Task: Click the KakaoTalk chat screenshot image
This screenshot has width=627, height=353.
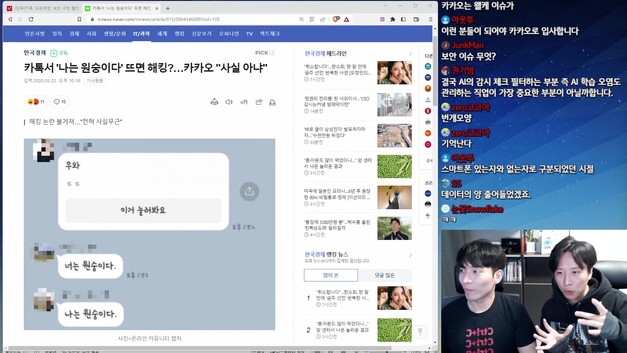Action: click(x=149, y=234)
